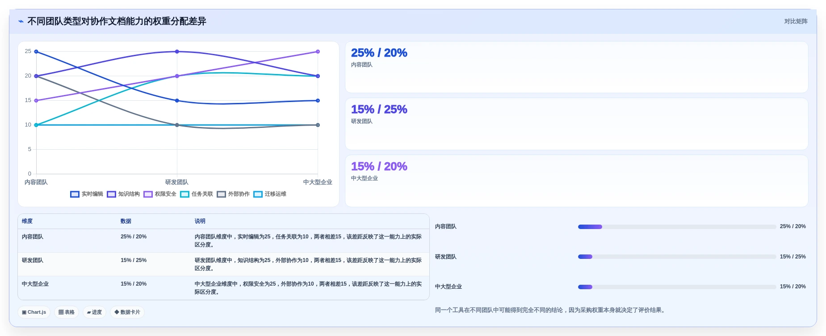Click the 中大型企业 table row cell

[35, 284]
